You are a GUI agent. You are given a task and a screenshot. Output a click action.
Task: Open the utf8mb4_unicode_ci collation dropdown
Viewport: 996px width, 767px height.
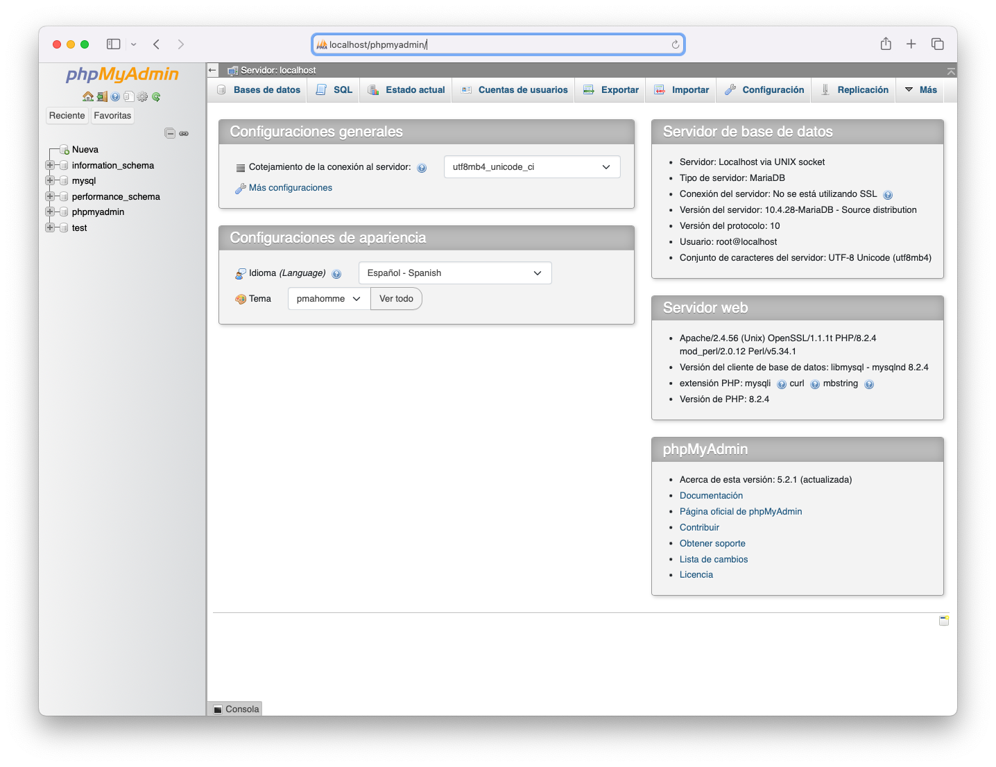point(531,167)
